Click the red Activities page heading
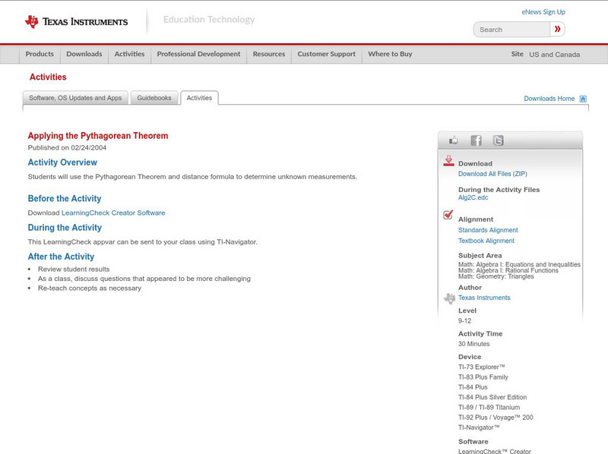 click(x=48, y=77)
